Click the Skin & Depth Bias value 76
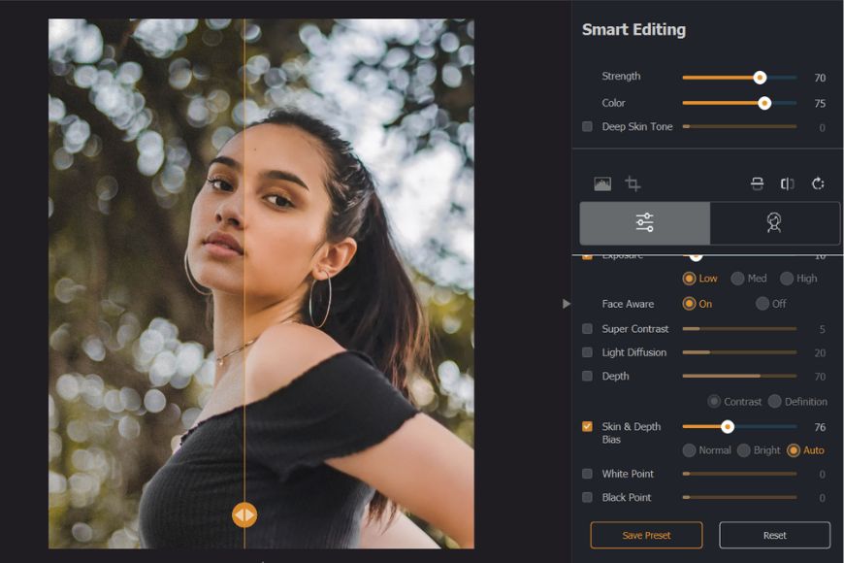Image resolution: width=844 pixels, height=563 pixels. pyautogui.click(x=820, y=427)
